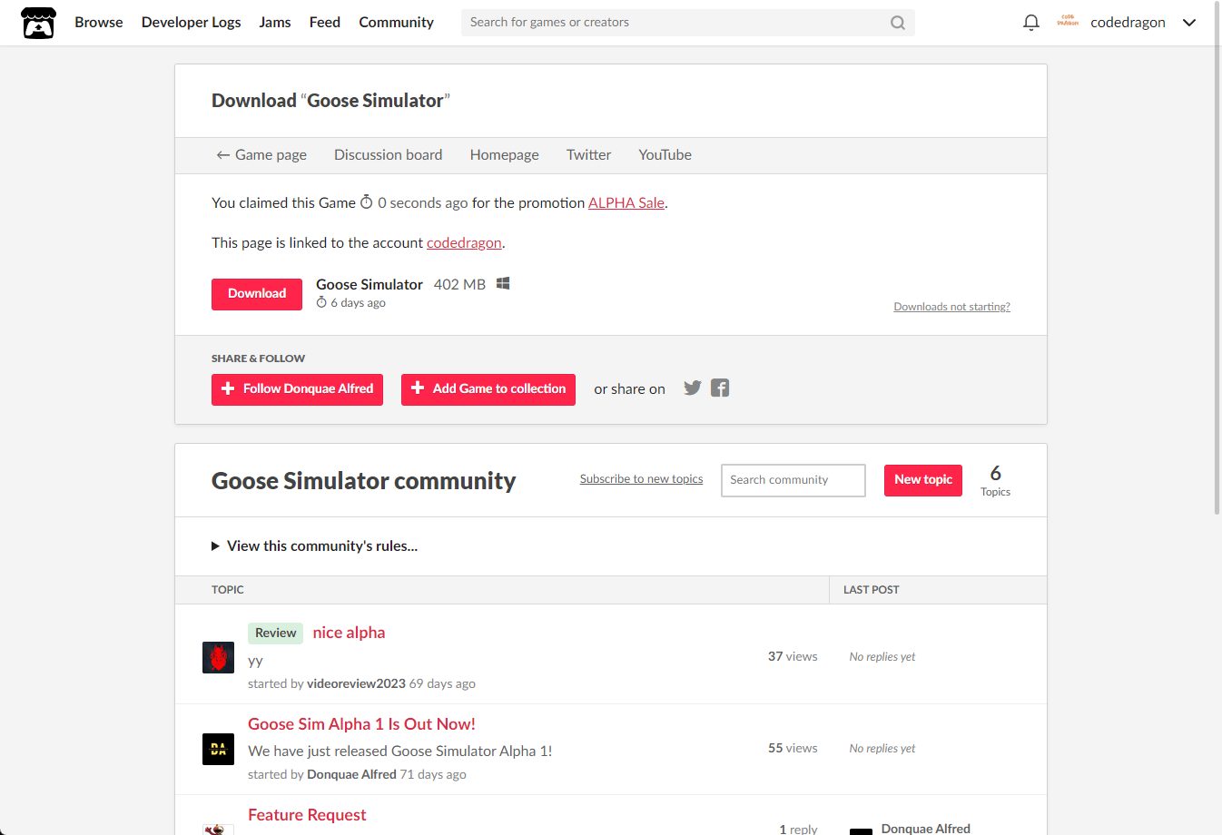Add Game to collection
This screenshot has height=835, width=1222.
[x=488, y=389]
